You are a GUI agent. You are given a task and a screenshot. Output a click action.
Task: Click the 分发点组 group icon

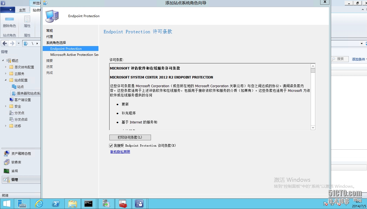click(x=11, y=119)
